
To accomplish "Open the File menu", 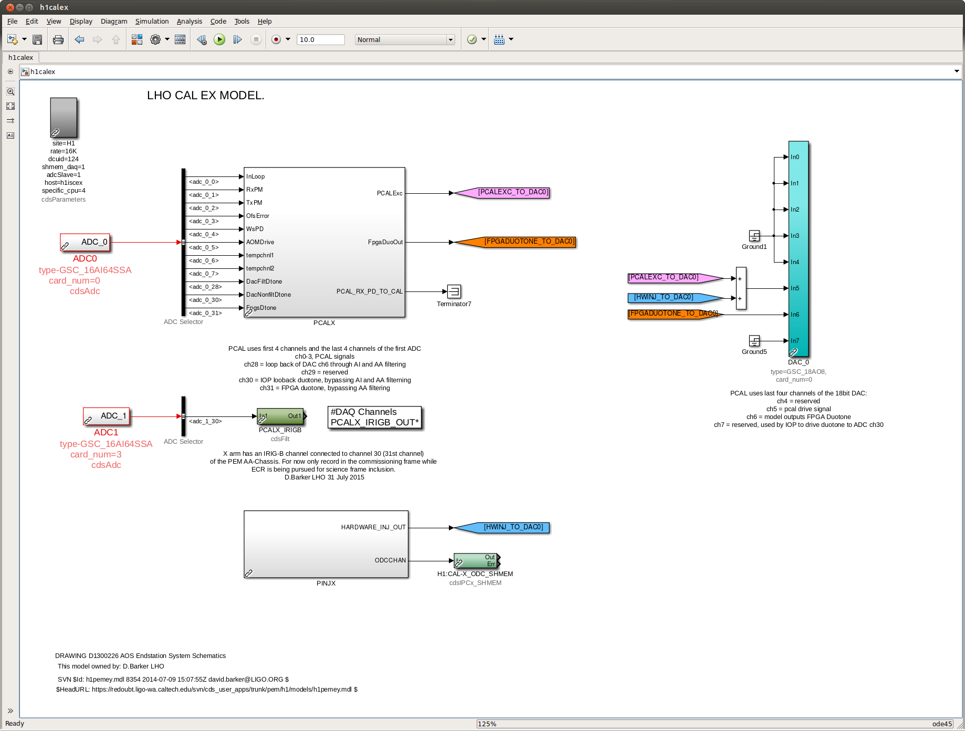I will click(x=12, y=21).
